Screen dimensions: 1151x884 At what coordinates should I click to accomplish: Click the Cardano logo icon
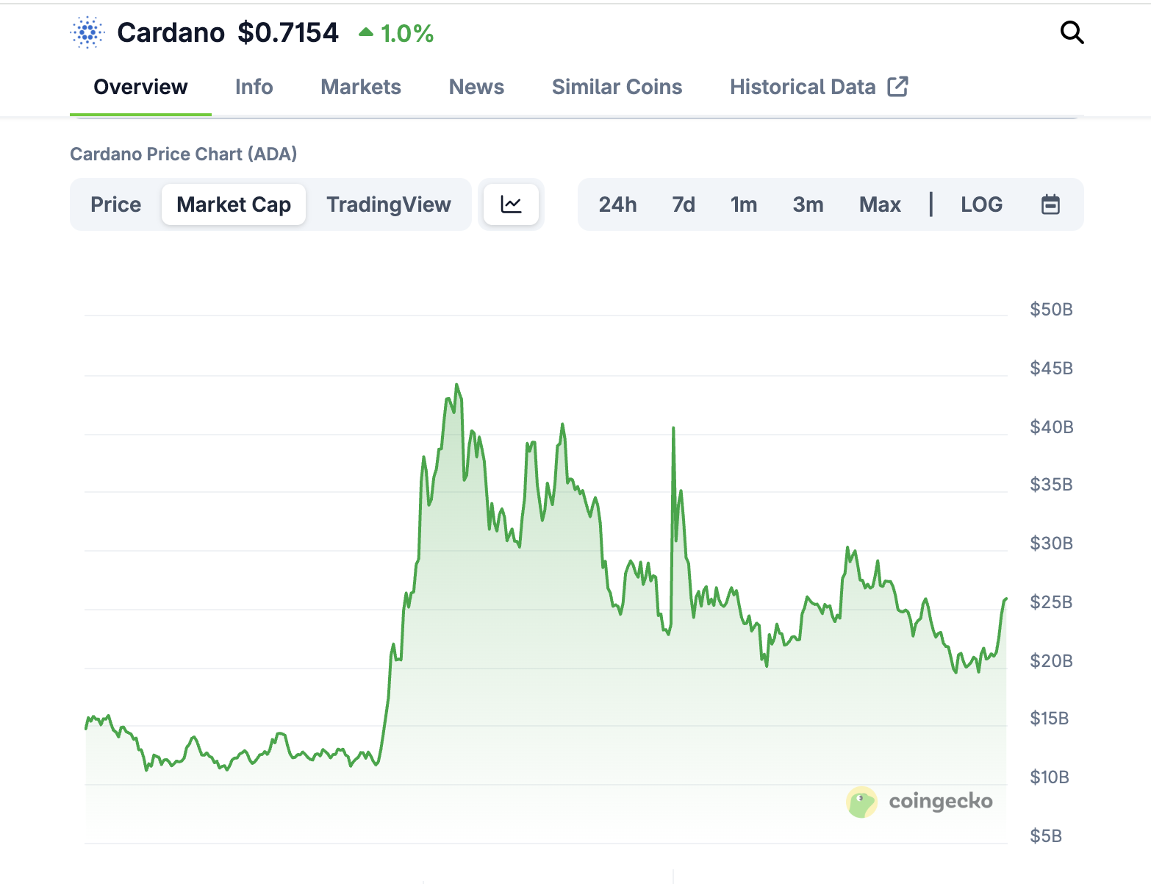[x=87, y=32]
